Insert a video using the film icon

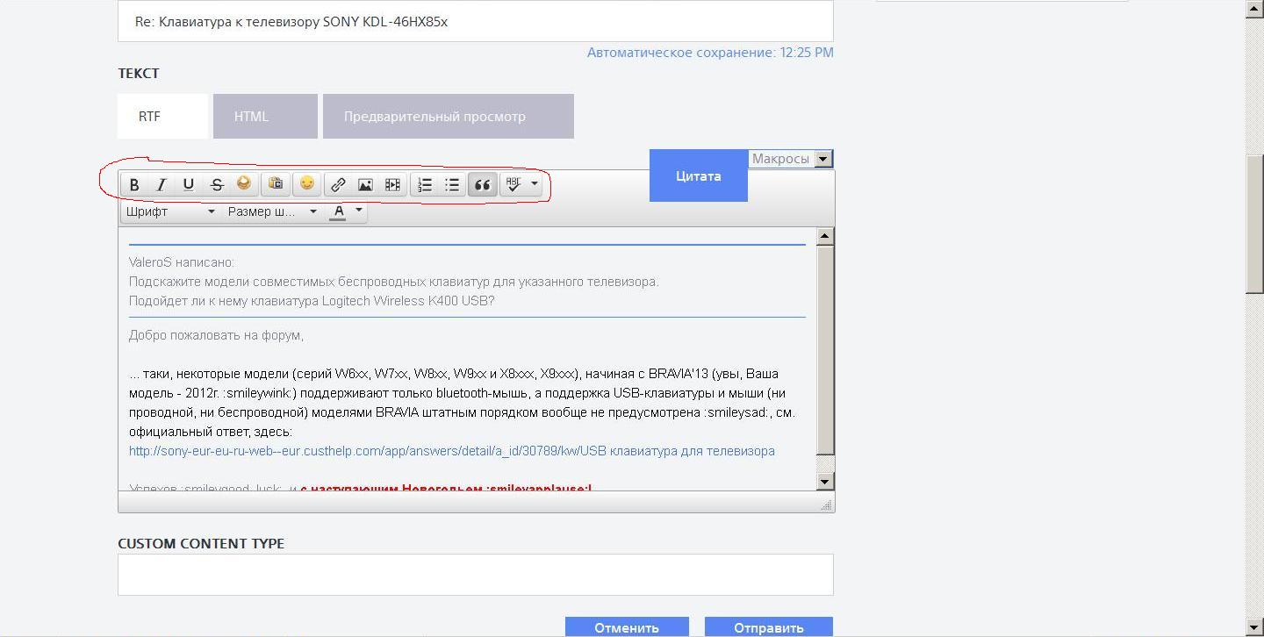[392, 184]
